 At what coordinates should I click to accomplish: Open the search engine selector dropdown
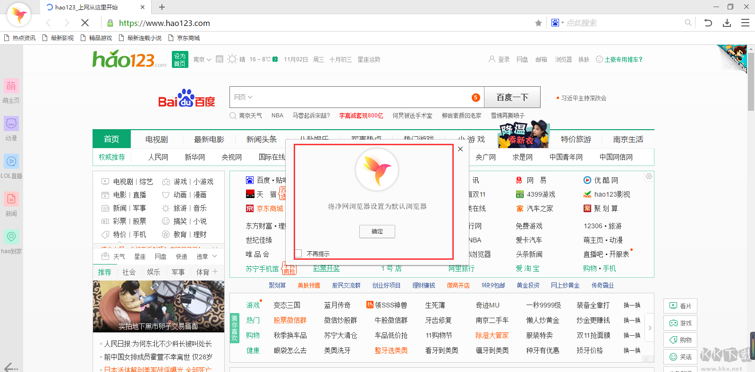557,23
